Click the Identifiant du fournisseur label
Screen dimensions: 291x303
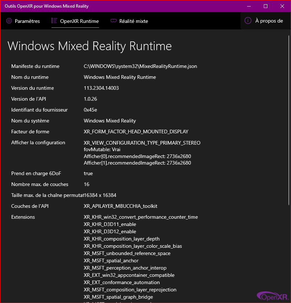click(39, 110)
